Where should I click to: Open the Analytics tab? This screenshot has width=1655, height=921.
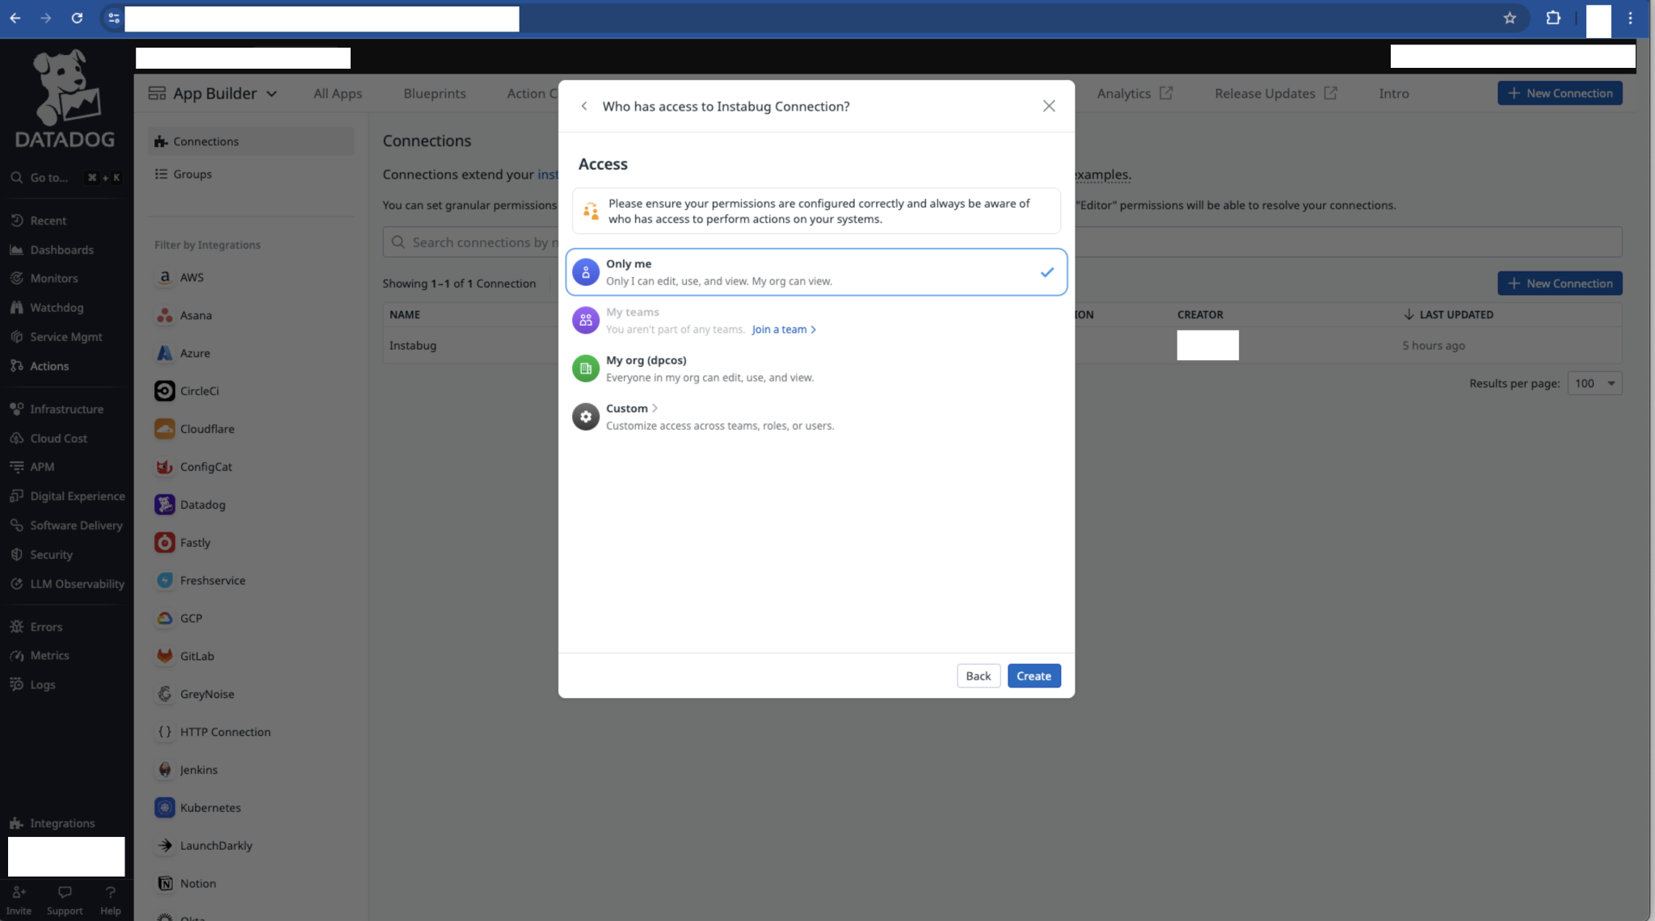(x=1135, y=94)
